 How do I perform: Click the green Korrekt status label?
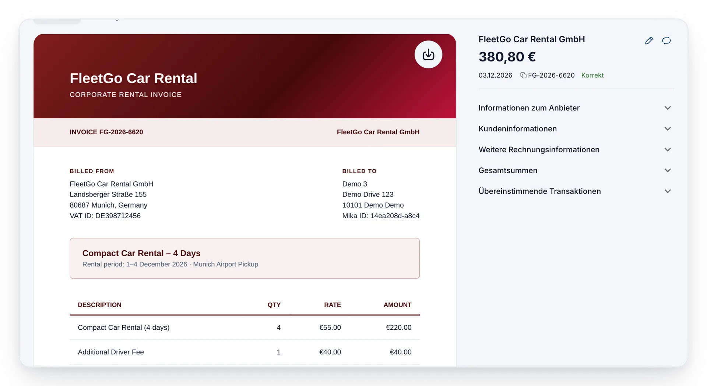click(592, 75)
